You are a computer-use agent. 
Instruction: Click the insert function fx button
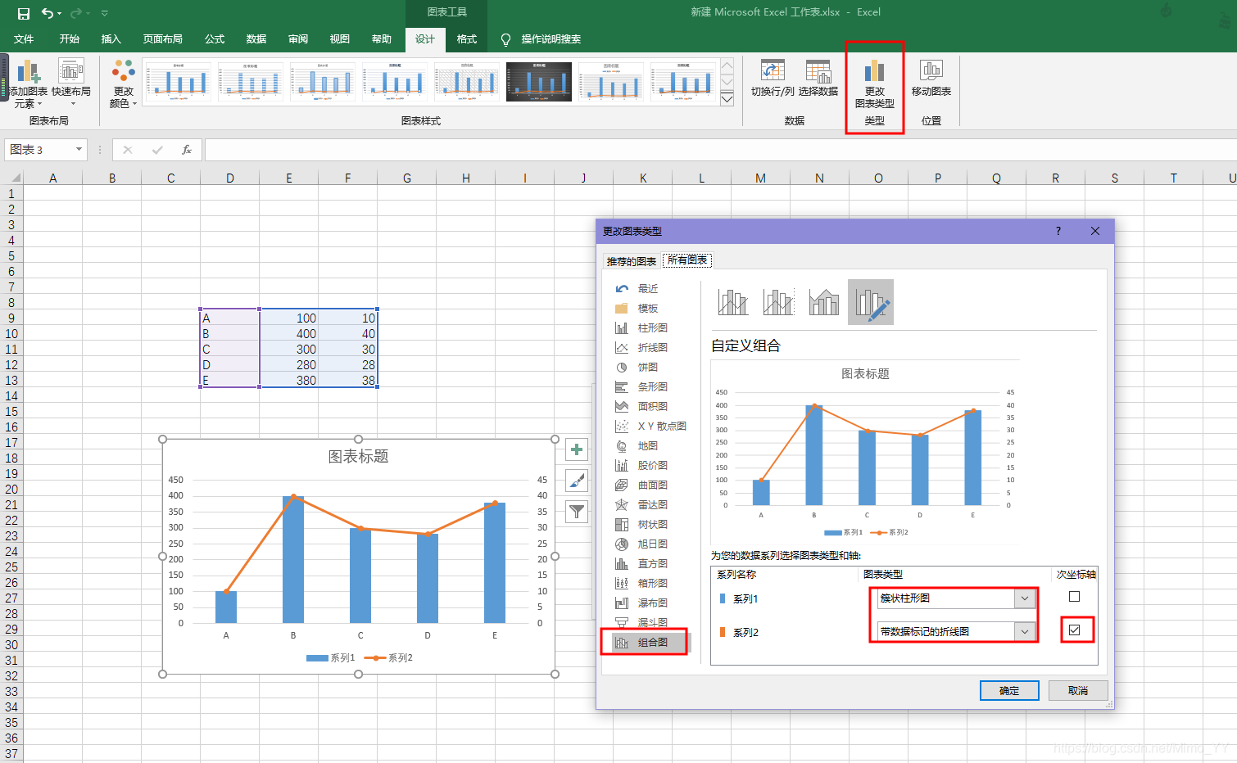(187, 150)
